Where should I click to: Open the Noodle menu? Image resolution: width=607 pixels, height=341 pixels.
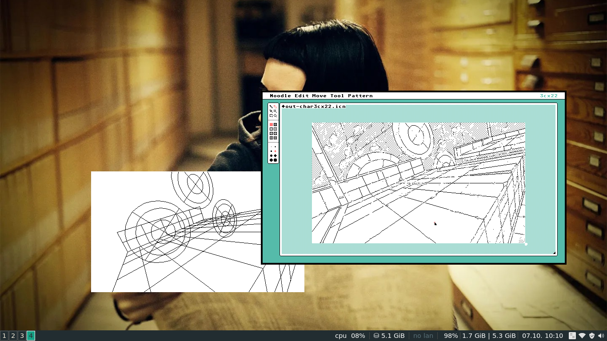point(280,96)
